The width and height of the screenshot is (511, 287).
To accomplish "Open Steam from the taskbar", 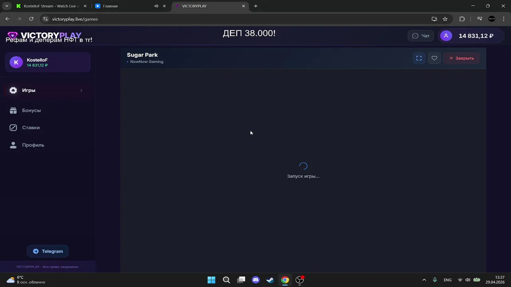I will pyautogui.click(x=270, y=280).
